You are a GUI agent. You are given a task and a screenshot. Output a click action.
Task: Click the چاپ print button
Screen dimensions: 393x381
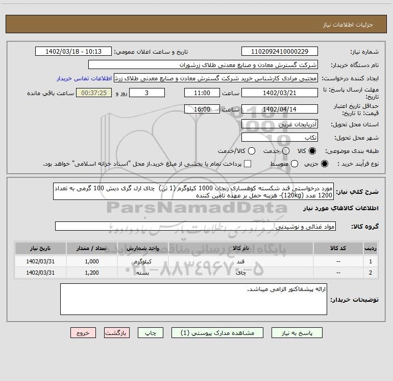(151, 333)
